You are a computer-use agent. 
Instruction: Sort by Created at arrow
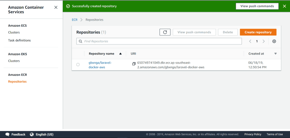click(x=275, y=54)
